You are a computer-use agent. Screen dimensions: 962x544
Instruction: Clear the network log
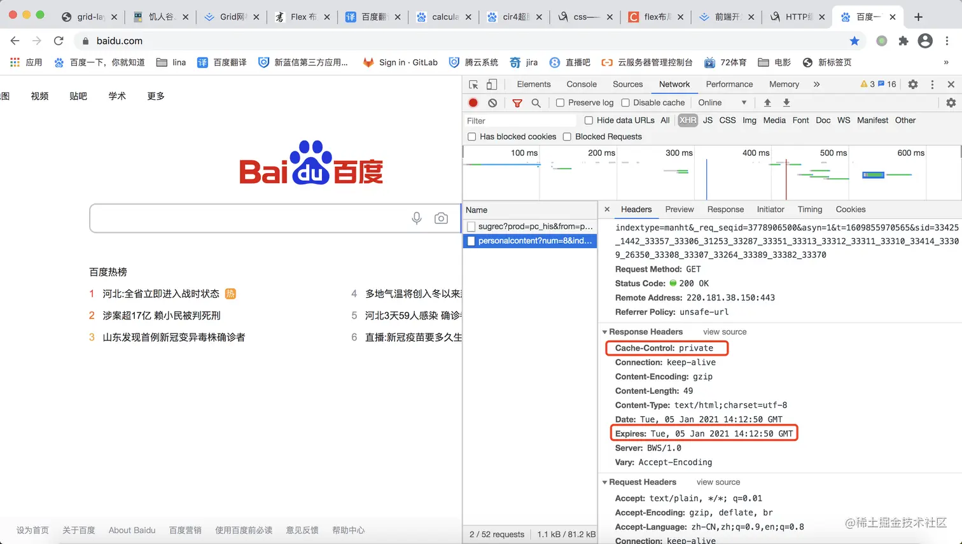pos(492,102)
